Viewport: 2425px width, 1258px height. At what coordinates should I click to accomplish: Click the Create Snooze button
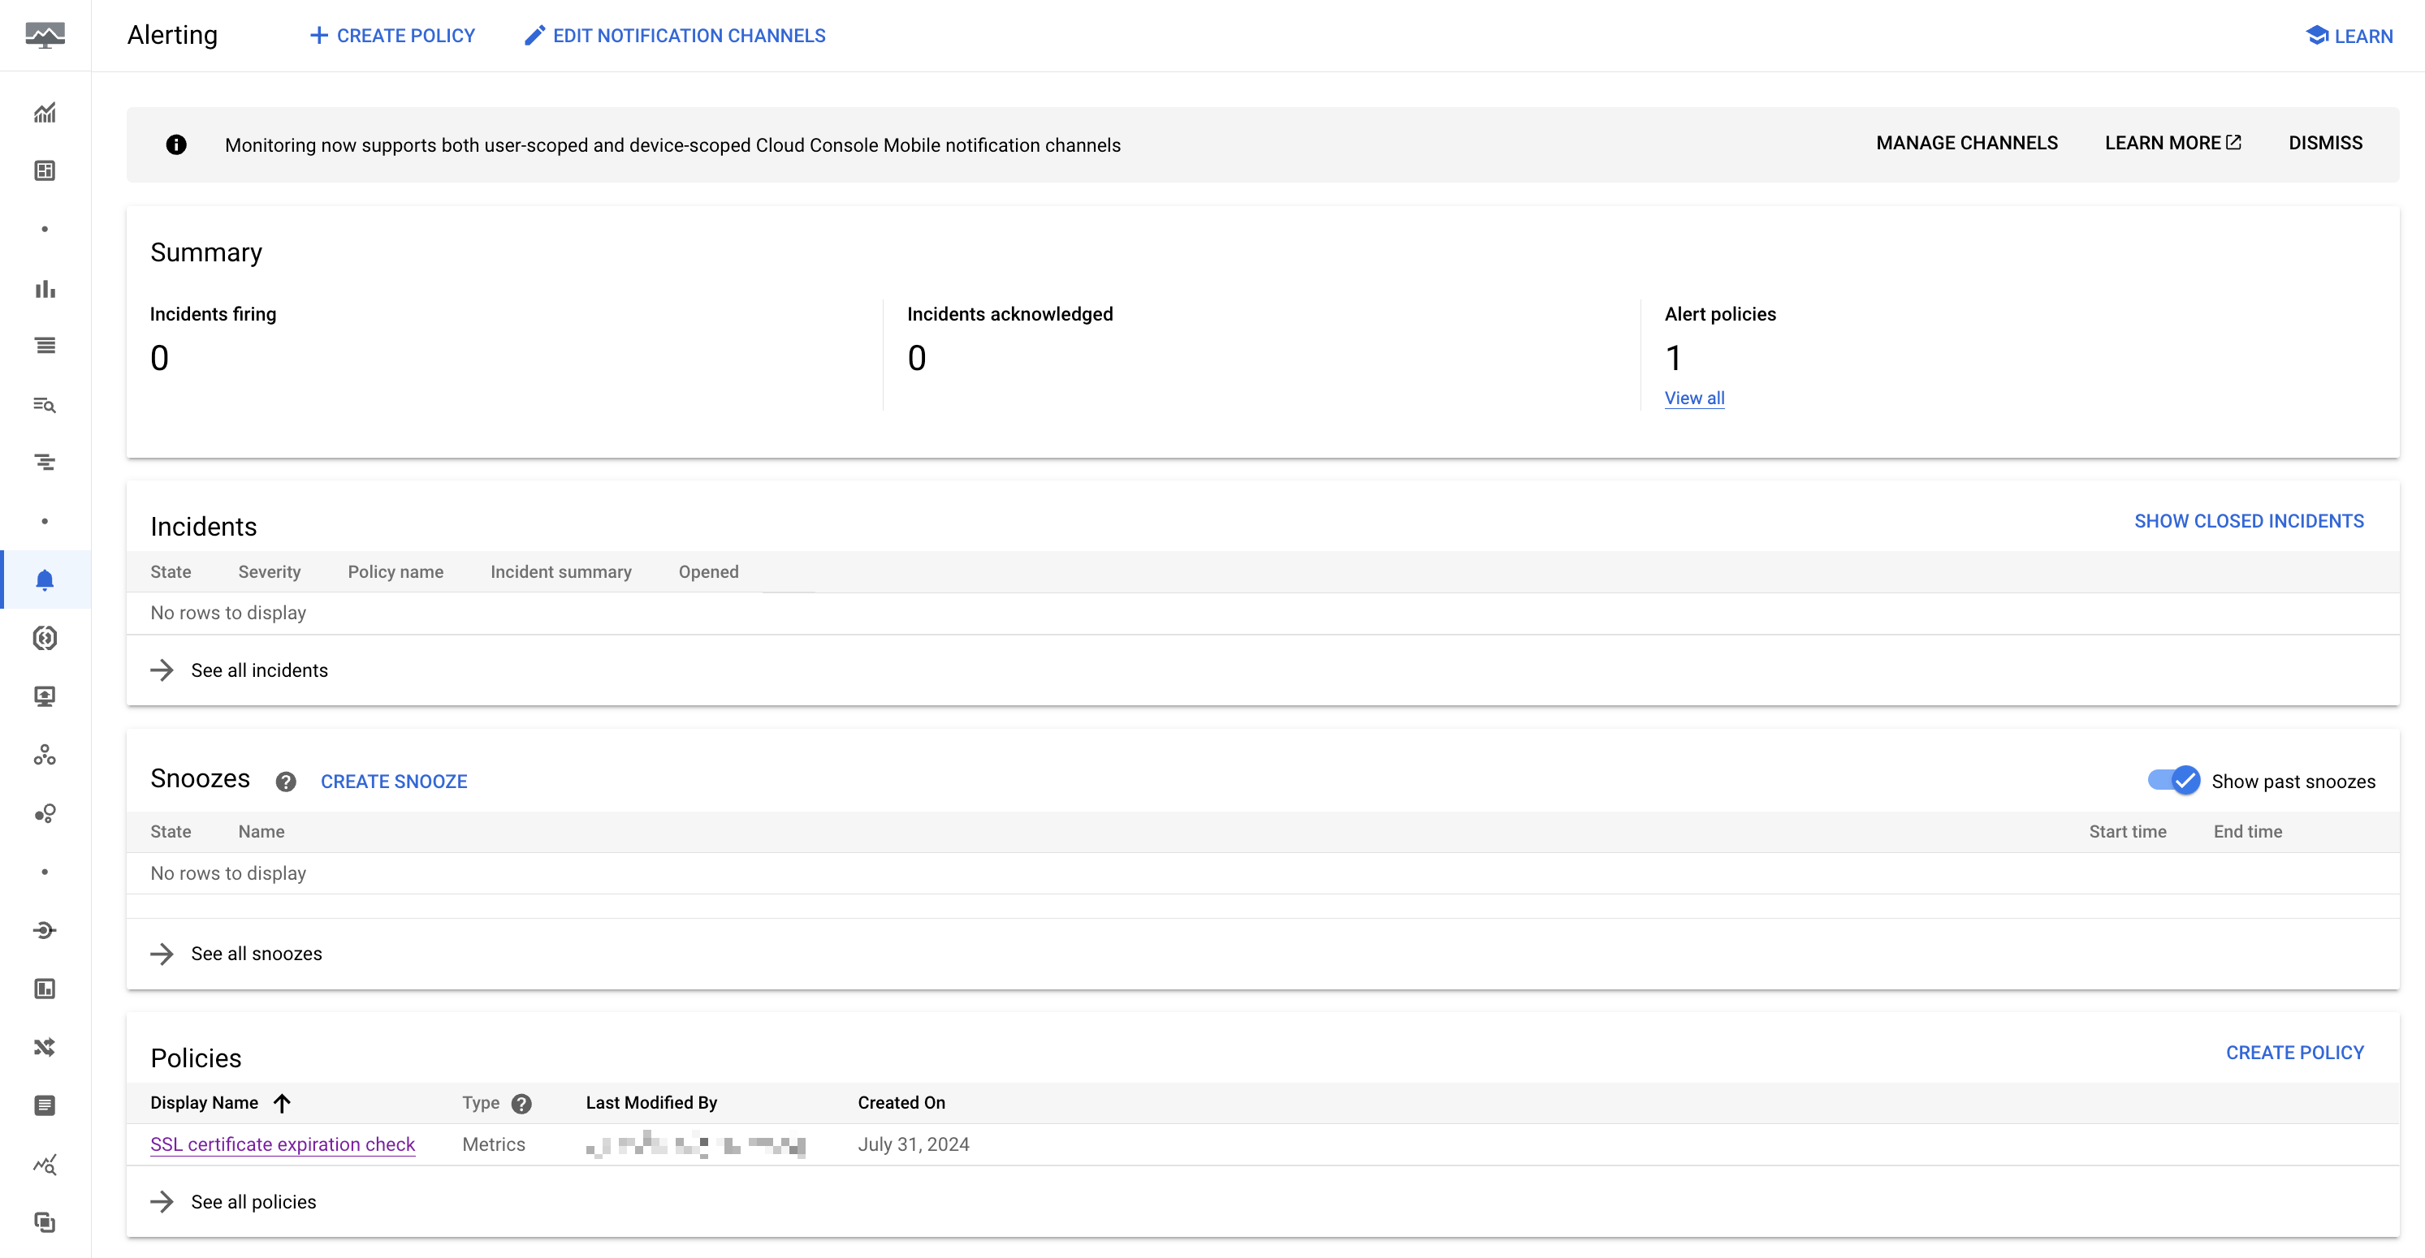point(394,781)
